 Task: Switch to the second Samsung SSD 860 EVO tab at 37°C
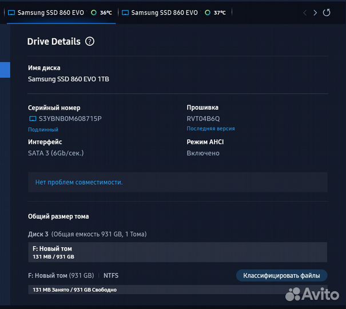pos(174,13)
